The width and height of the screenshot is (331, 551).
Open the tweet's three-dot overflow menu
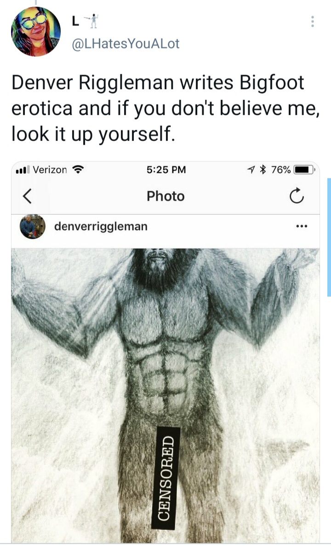313,22
